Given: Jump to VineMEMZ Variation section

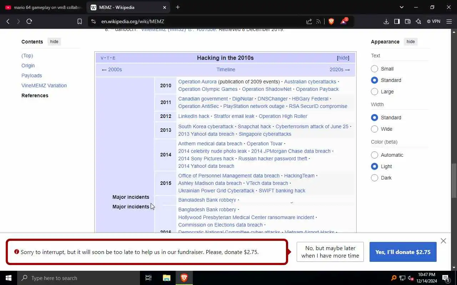Looking at the screenshot, I should pyautogui.click(x=44, y=85).
